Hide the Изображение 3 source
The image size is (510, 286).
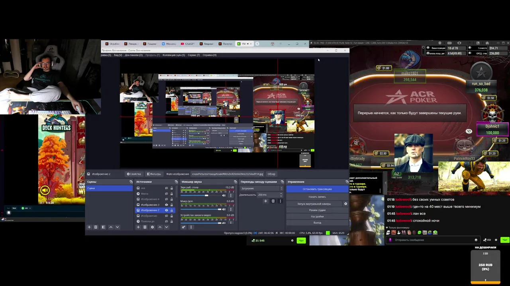(x=166, y=205)
